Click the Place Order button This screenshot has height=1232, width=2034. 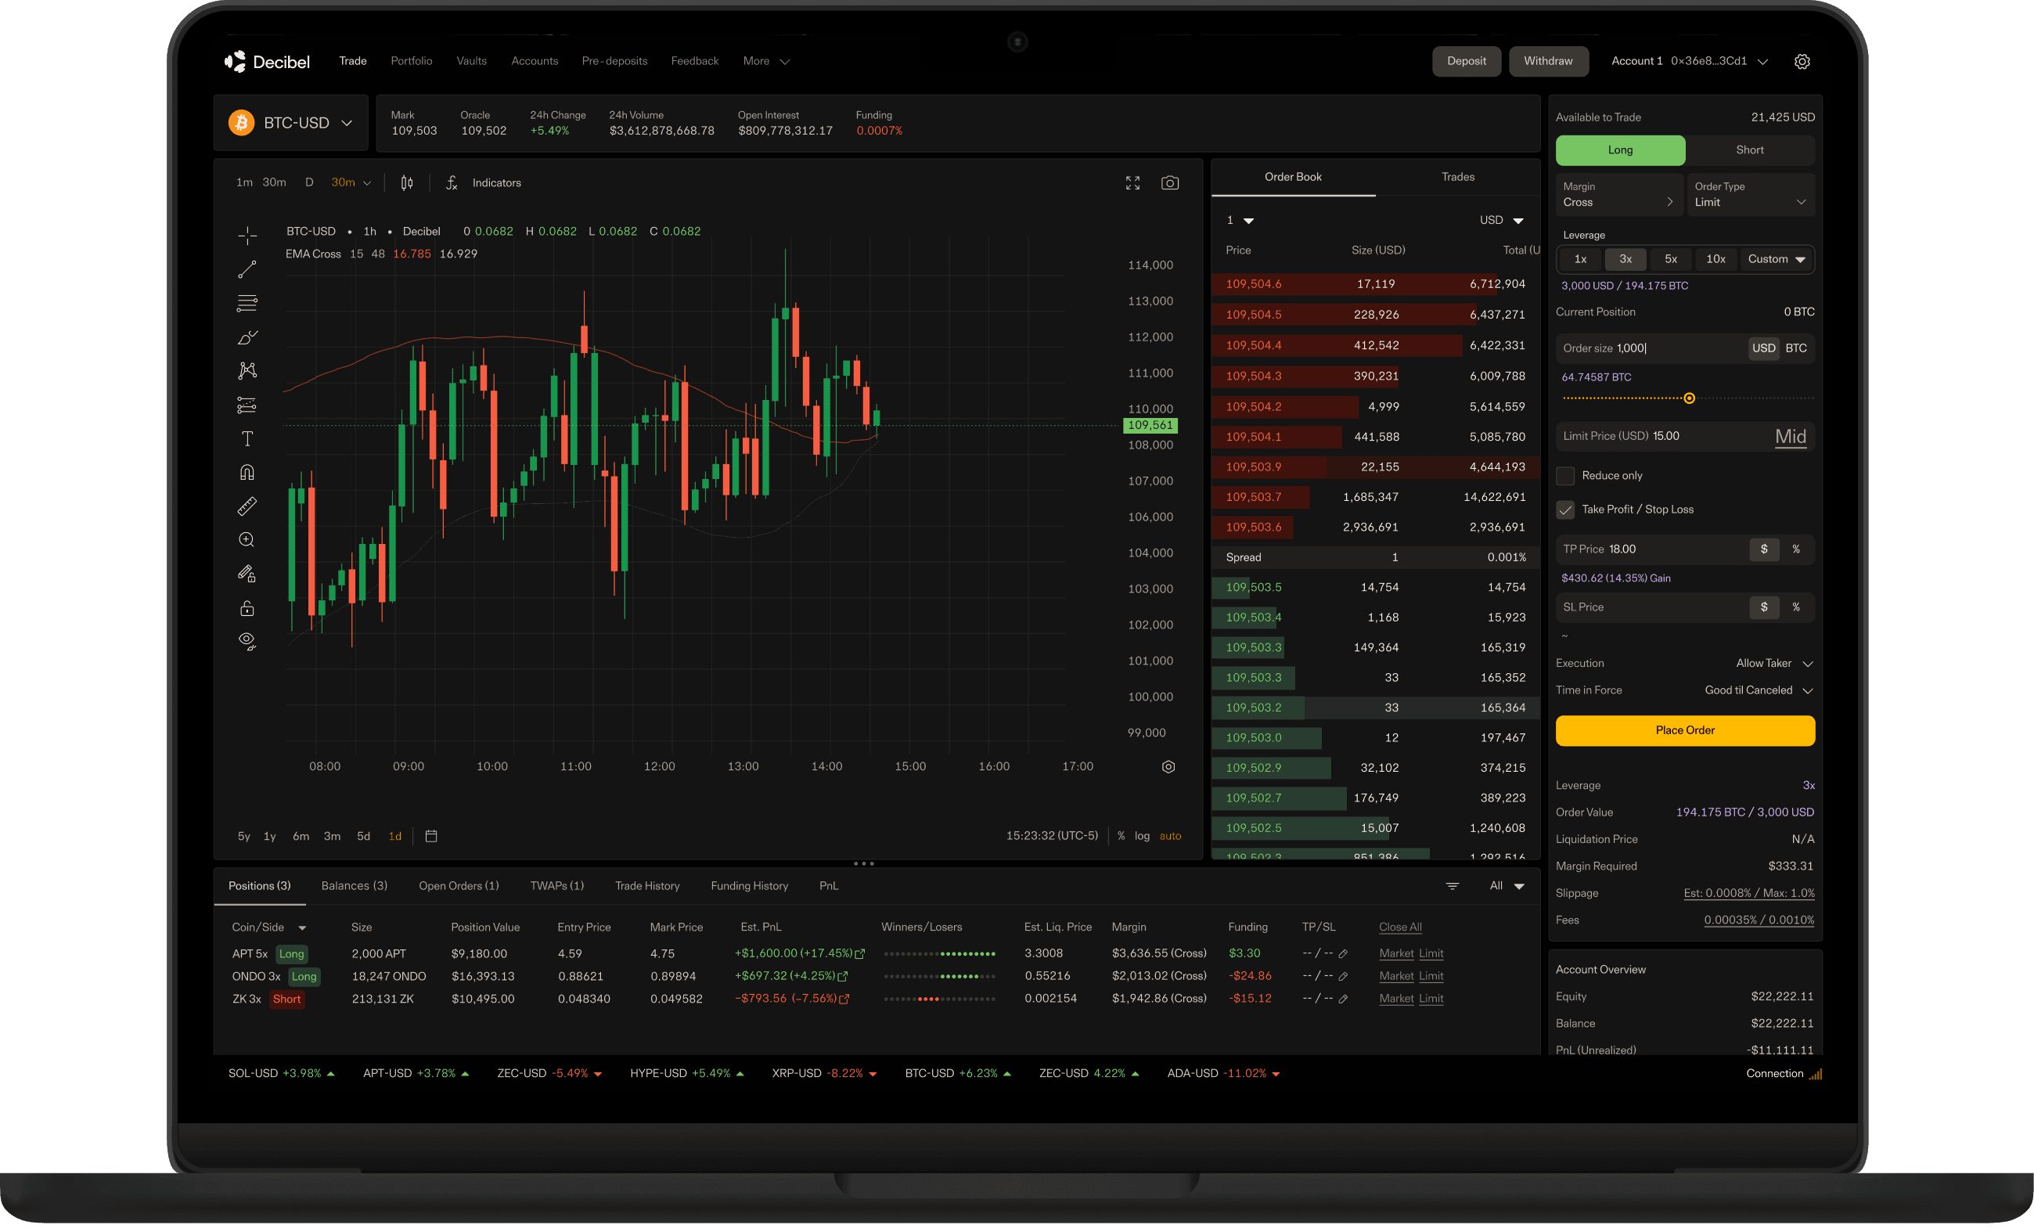coord(1685,730)
